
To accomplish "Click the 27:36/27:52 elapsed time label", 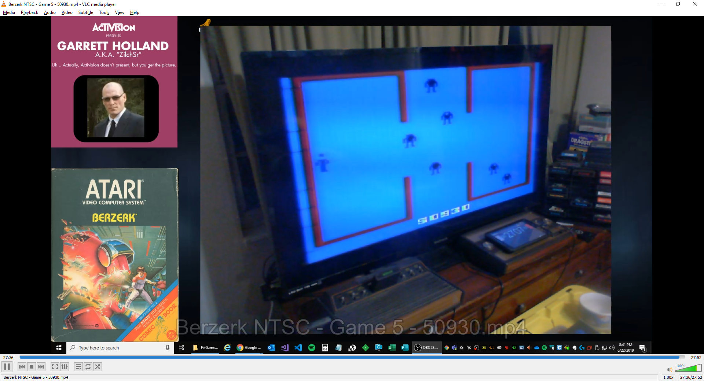I will click(691, 377).
